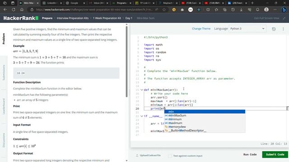Click the site info lock icon

(32, 9)
